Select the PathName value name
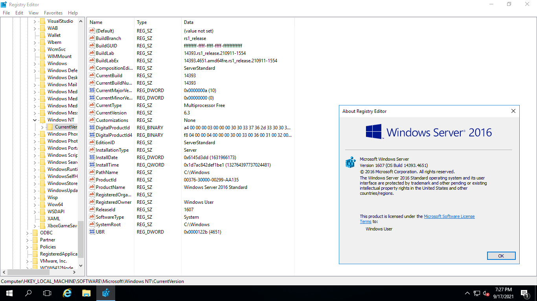This screenshot has height=301, width=537. click(x=107, y=172)
